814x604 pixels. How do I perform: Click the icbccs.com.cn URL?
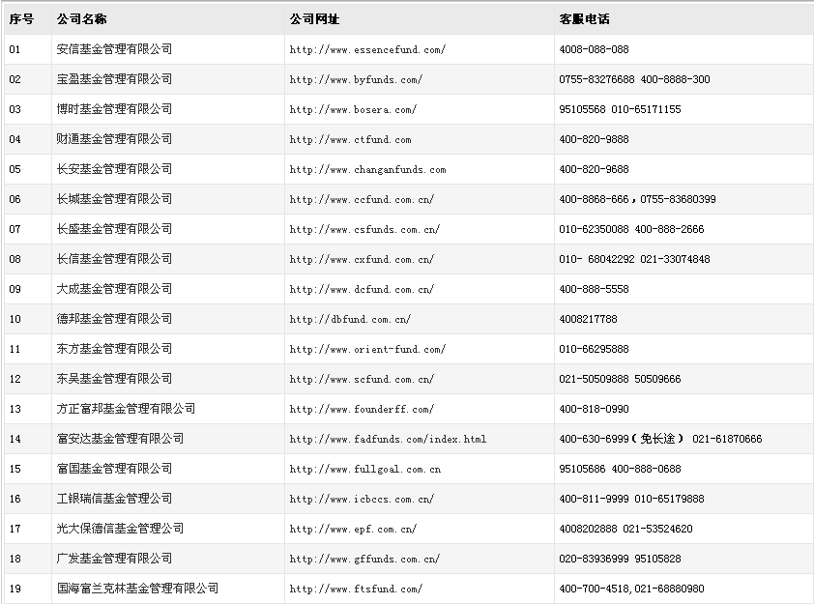pos(362,500)
